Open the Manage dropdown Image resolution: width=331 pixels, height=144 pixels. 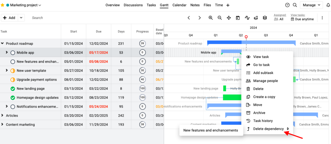(x=311, y=5)
